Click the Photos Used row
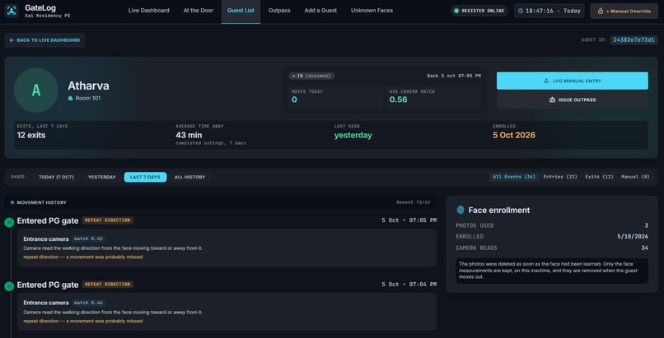 tap(552, 225)
